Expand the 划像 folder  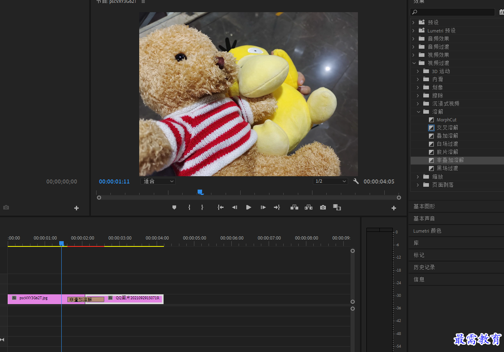coord(418,87)
